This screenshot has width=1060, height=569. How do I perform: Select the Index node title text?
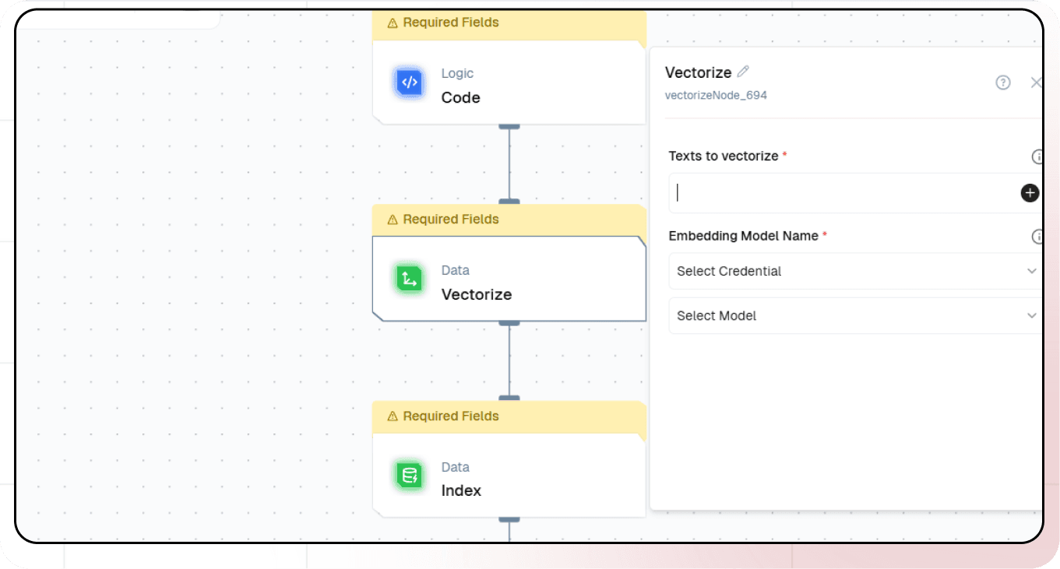tap(461, 490)
